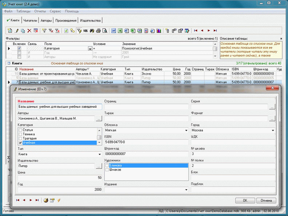Check the Шмаков artist checkbox
This screenshot has height=216, width=288.
click(x=107, y=169)
